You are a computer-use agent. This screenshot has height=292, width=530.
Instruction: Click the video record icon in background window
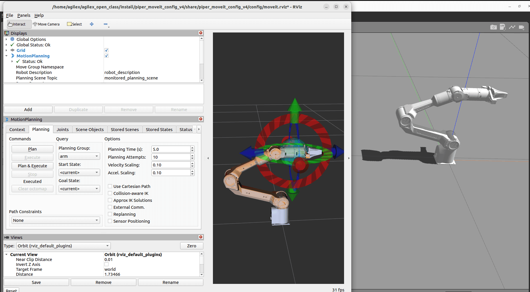(522, 27)
